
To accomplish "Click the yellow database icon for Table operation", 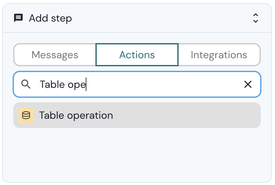I will [x=26, y=115].
